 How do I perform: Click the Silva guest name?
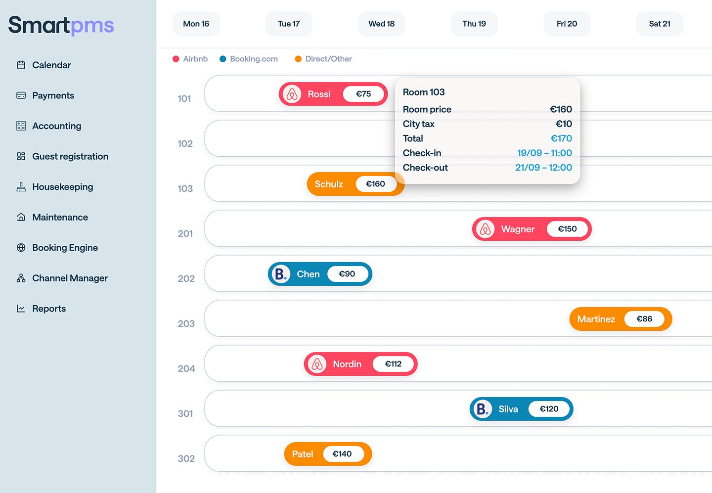508,409
